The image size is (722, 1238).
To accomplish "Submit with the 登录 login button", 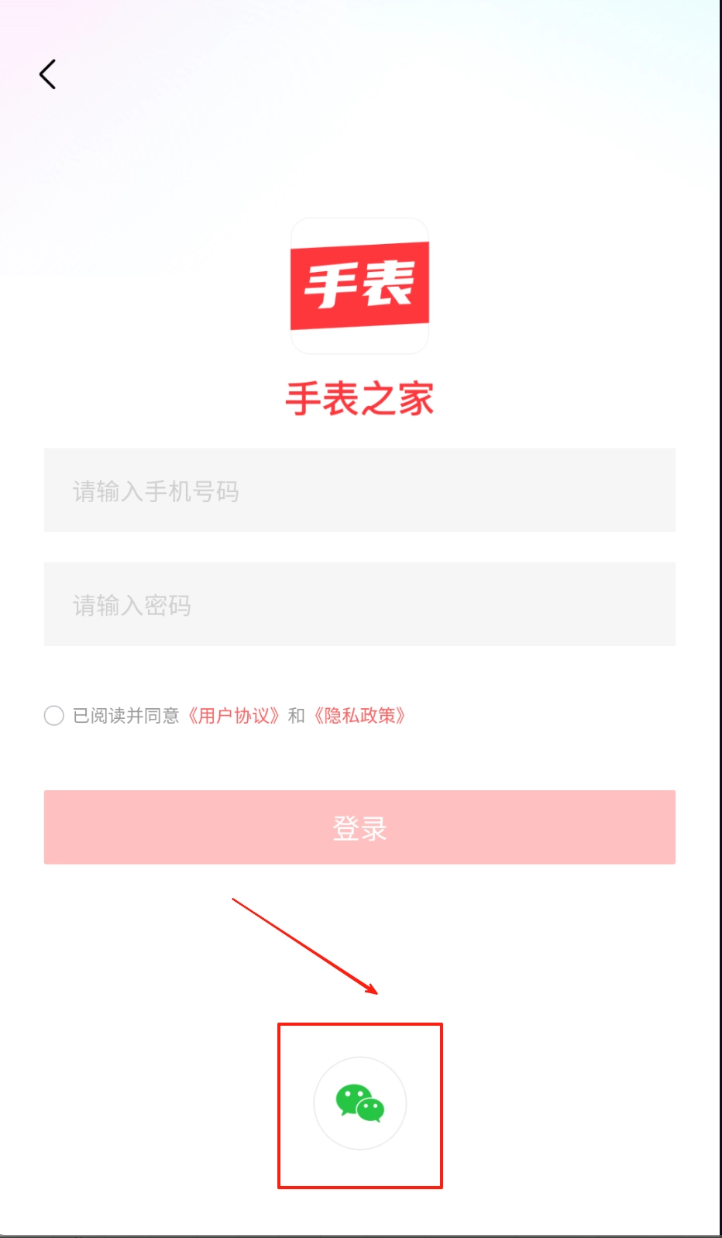I will [359, 827].
